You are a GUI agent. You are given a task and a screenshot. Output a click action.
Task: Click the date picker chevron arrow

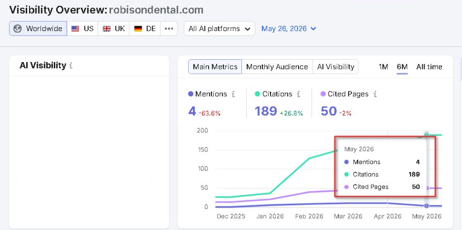pos(313,29)
